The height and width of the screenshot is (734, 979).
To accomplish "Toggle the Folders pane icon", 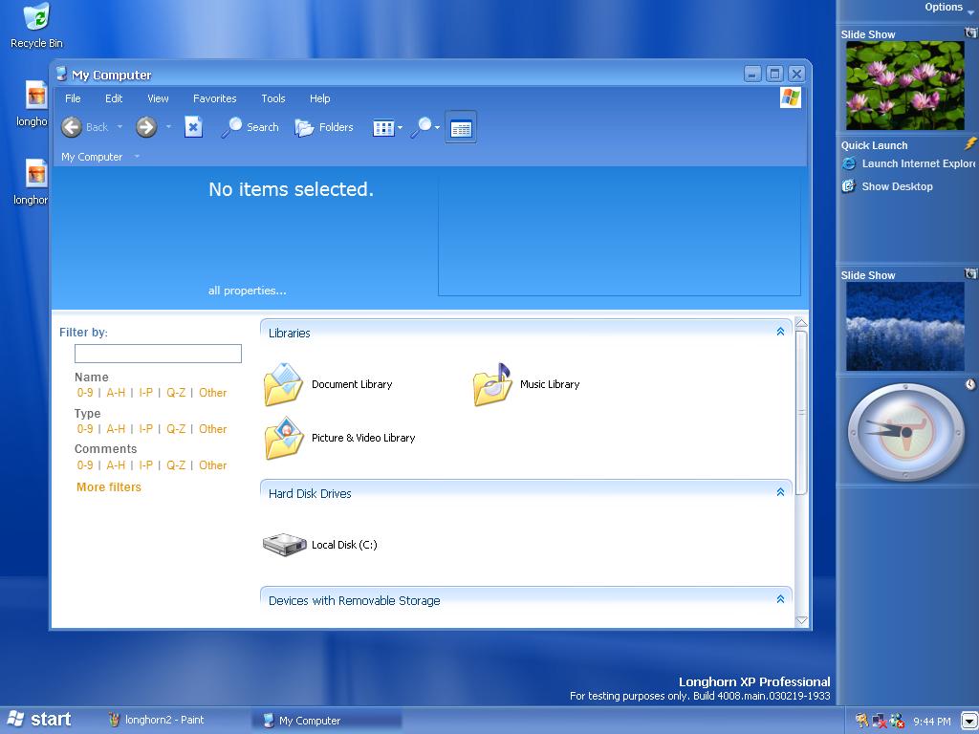I will (x=304, y=128).
